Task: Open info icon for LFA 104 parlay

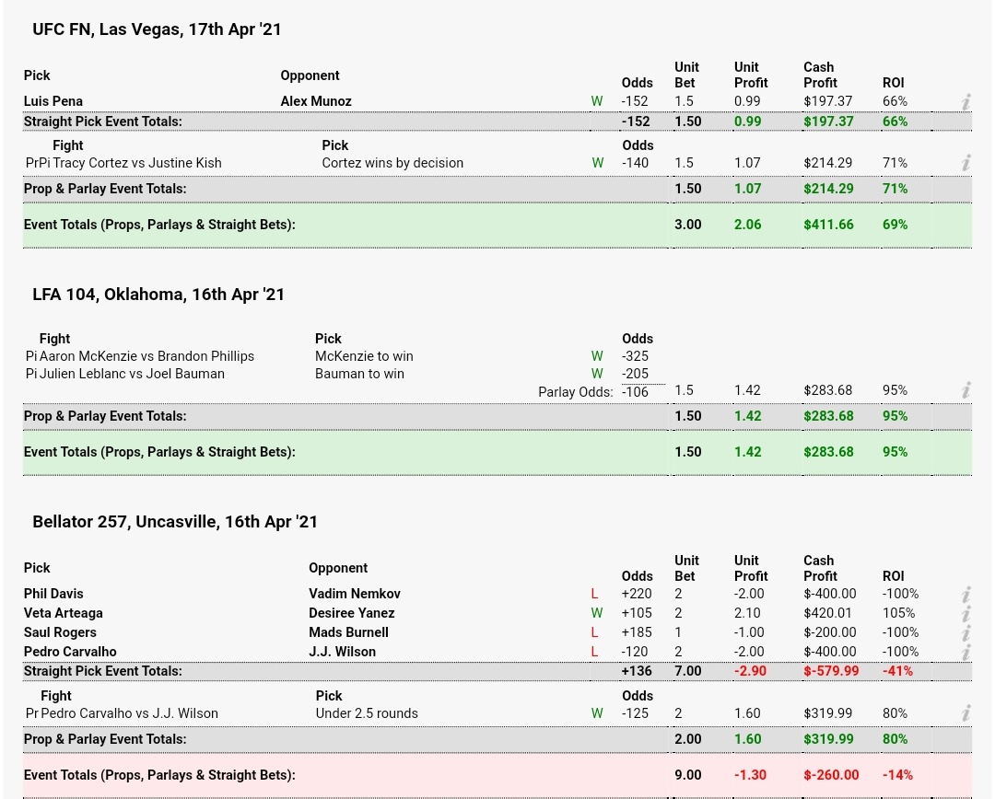Action: click(966, 390)
